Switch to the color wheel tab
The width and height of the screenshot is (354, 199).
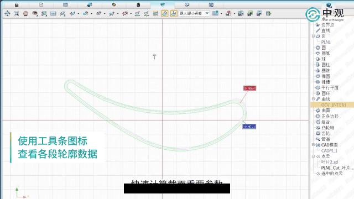coord(114,4)
